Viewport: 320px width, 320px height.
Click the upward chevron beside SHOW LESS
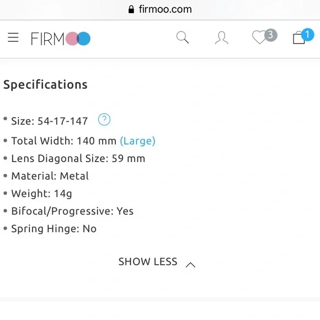(190, 265)
